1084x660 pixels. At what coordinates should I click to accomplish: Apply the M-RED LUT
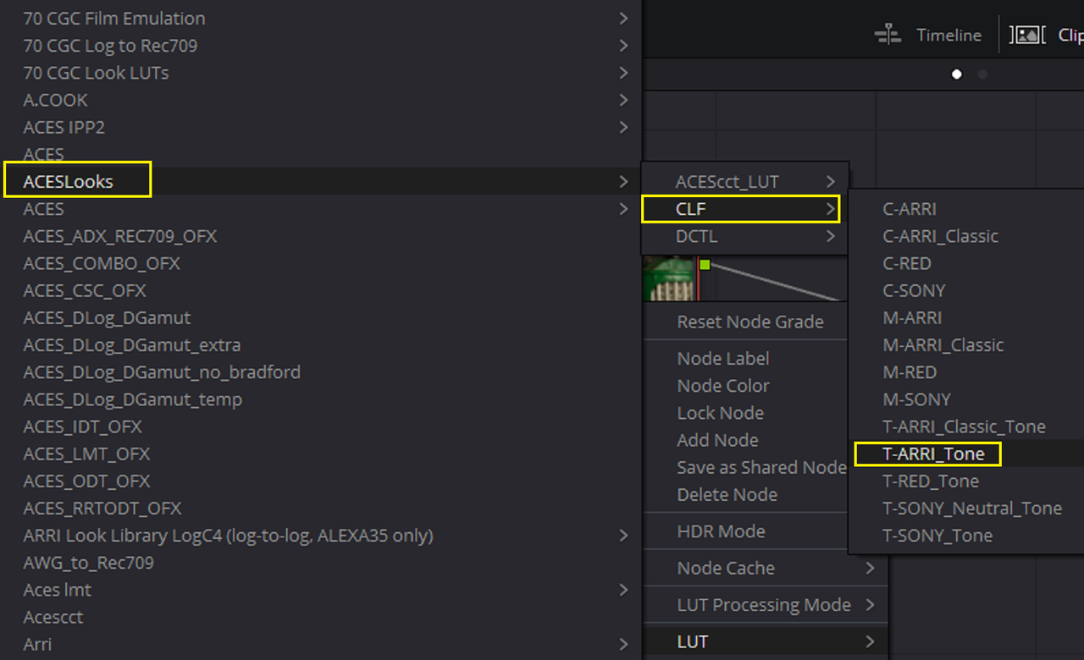(966, 372)
